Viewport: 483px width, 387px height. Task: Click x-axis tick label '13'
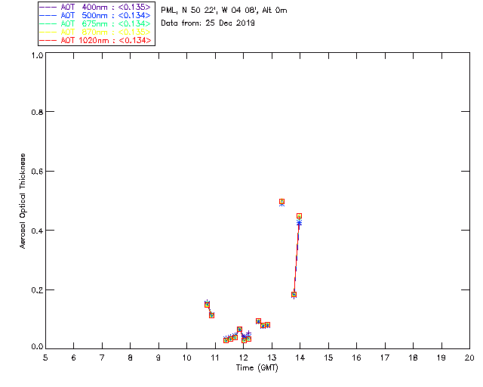(x=272, y=358)
